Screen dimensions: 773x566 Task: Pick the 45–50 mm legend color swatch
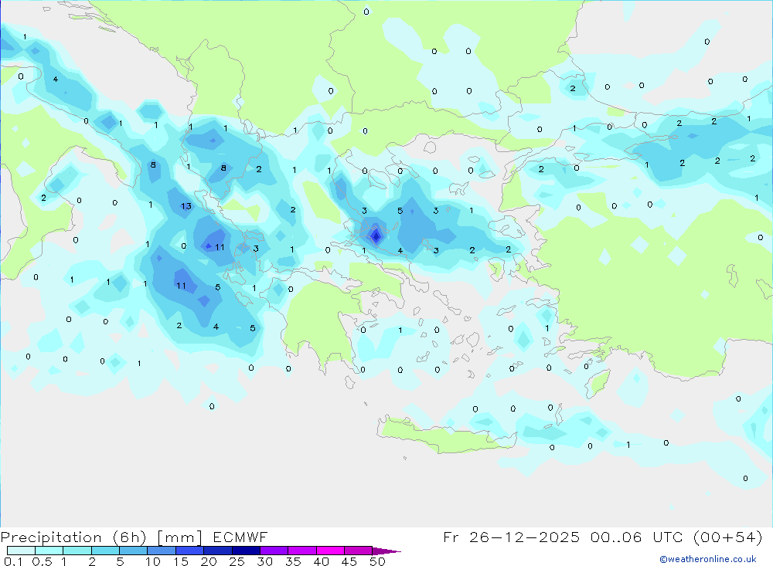coord(358,551)
